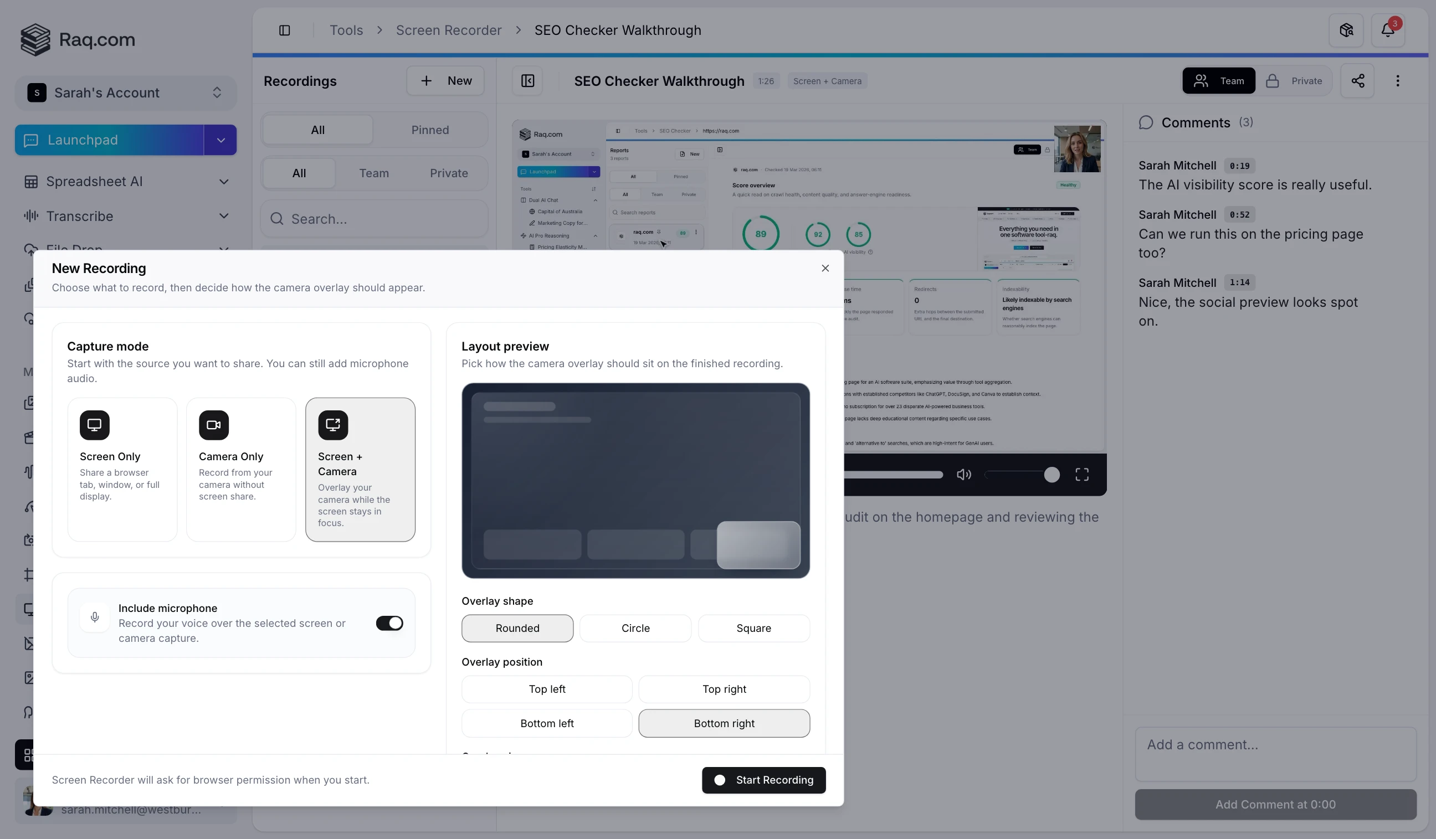Open the share options icon
This screenshot has height=839, width=1436.
click(1358, 80)
